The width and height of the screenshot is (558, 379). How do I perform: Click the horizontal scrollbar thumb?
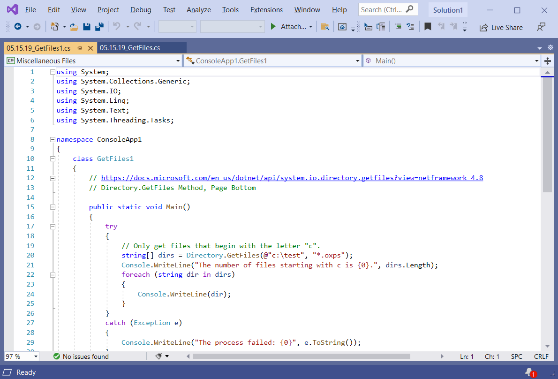[x=302, y=356]
